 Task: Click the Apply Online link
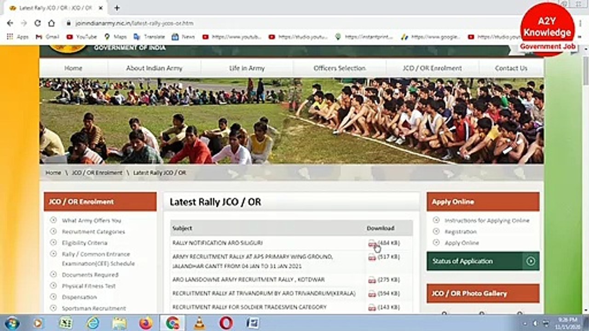point(462,243)
